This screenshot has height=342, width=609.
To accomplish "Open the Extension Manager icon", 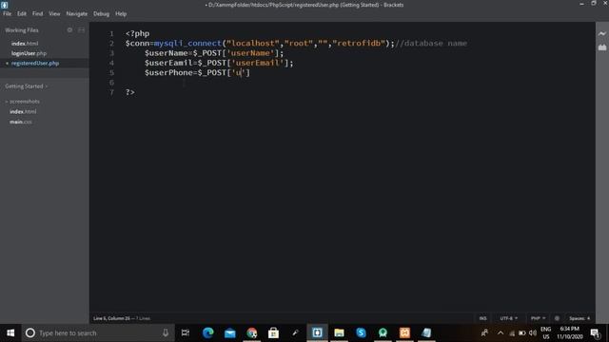I will click(x=602, y=47).
